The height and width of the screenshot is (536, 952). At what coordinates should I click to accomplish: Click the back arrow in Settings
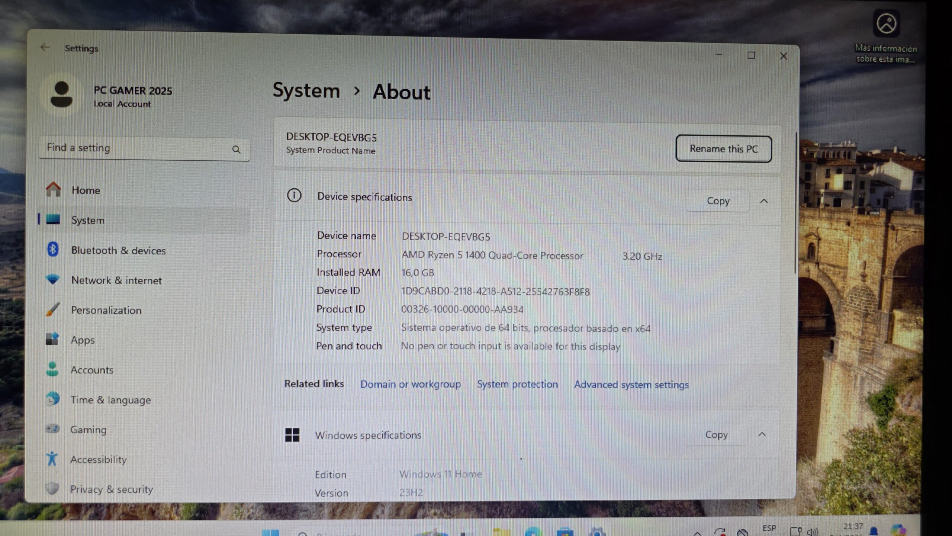[x=45, y=47]
